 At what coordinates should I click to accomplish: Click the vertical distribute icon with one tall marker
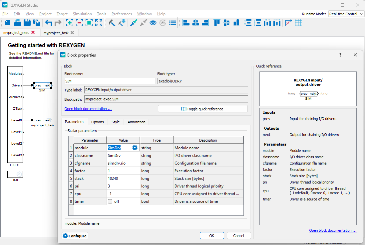(x=258, y=23)
